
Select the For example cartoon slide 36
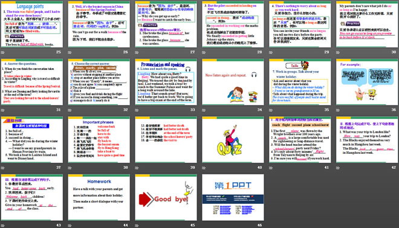(x=367, y=82)
